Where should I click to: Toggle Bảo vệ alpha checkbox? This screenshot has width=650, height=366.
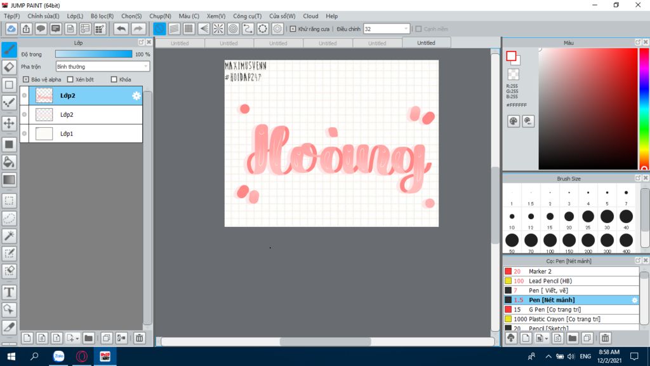pyautogui.click(x=26, y=79)
